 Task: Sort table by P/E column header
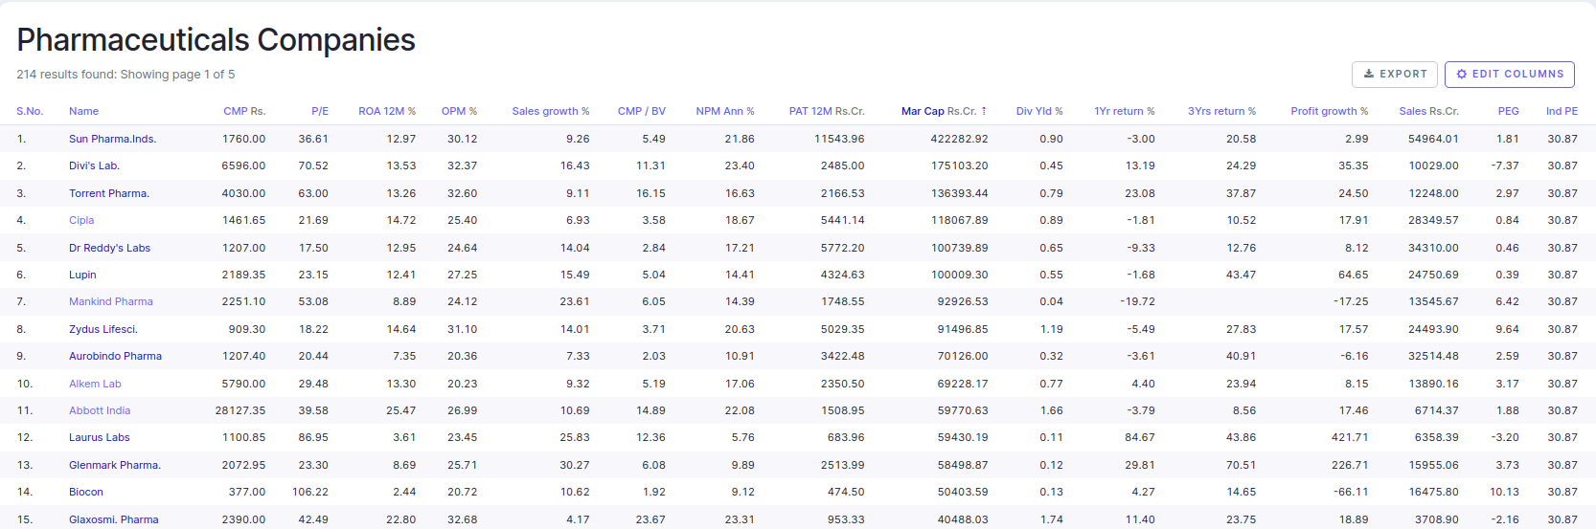pos(320,111)
